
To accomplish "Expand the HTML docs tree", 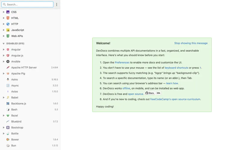I will coord(4,18).
